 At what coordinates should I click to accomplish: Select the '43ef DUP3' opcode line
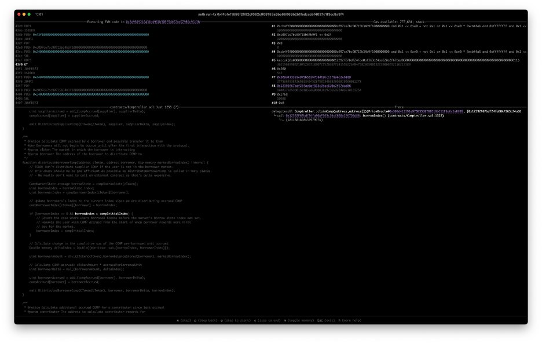click(23, 60)
